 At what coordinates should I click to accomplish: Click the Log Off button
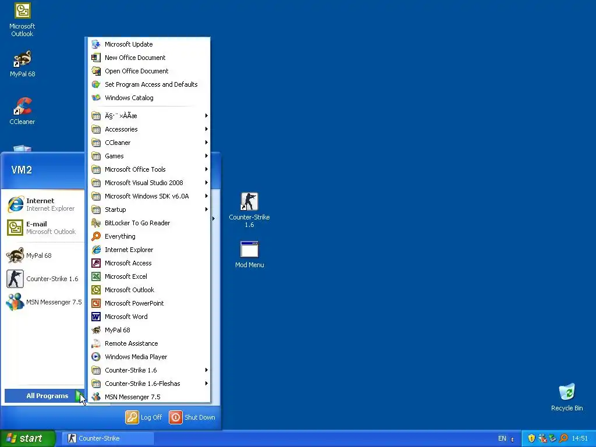[144, 417]
